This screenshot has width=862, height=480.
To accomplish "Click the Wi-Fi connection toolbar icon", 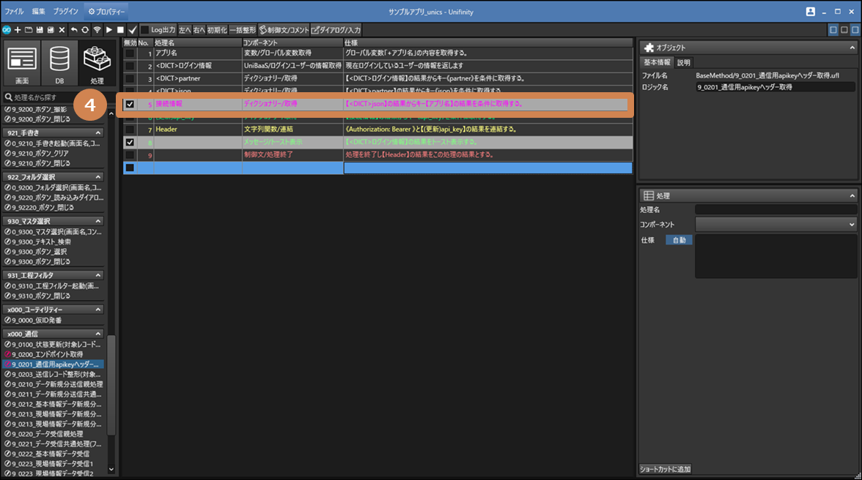I will click(x=97, y=30).
